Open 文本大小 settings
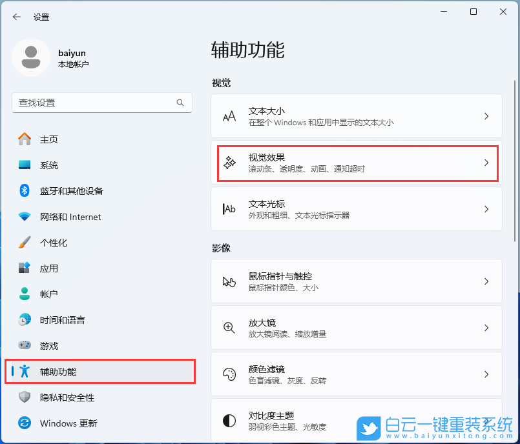The width and height of the screenshot is (520, 444). (357, 116)
